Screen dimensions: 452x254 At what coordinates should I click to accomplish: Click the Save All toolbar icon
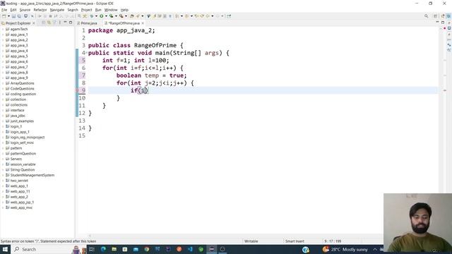19,16
